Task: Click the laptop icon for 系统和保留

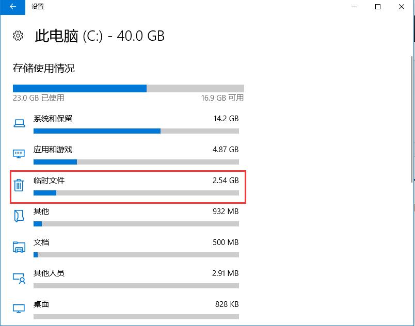Action: (x=19, y=123)
